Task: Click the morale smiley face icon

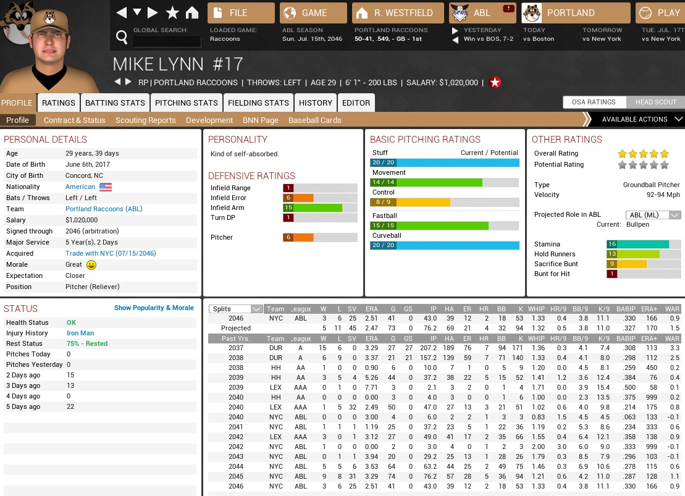Action: tap(91, 265)
